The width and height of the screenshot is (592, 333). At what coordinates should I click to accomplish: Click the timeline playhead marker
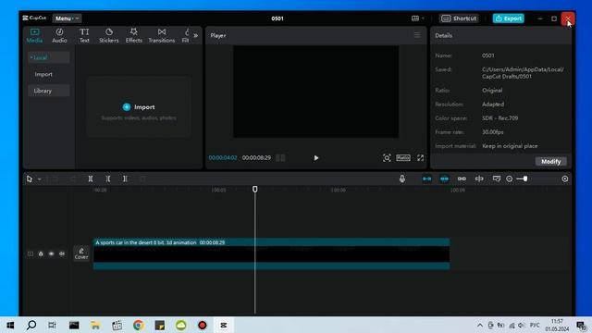pos(255,189)
